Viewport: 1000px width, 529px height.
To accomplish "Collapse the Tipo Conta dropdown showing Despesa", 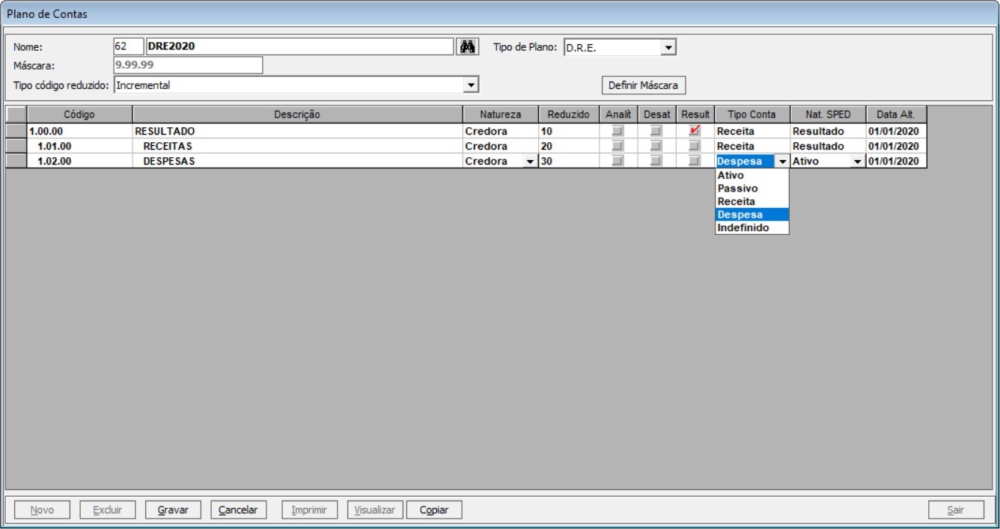I will click(782, 162).
